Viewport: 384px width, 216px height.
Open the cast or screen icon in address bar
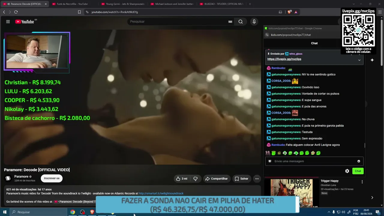pyautogui.click(x=280, y=12)
